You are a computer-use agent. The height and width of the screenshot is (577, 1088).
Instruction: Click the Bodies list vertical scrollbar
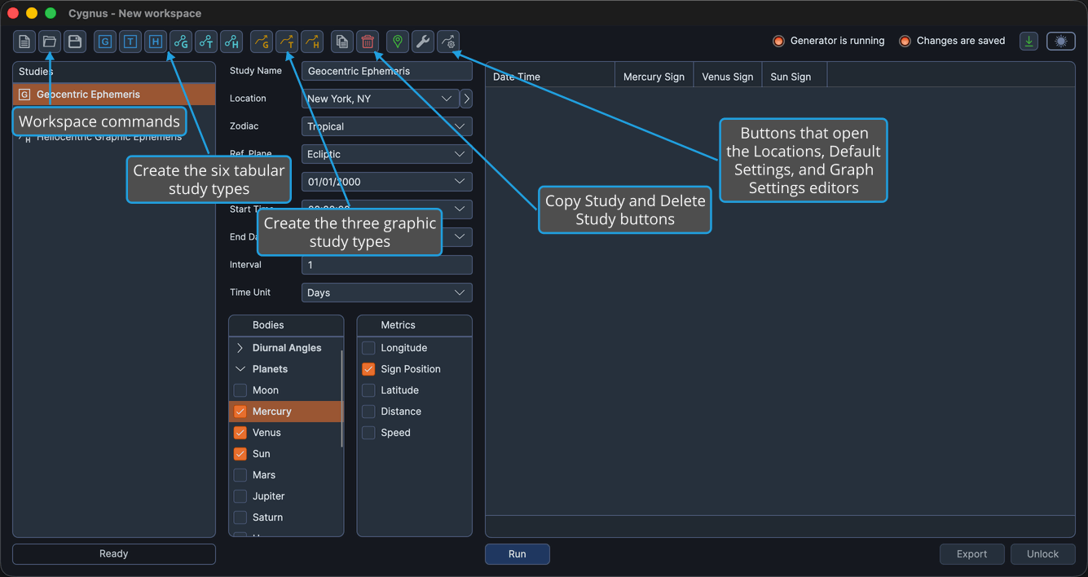341,399
